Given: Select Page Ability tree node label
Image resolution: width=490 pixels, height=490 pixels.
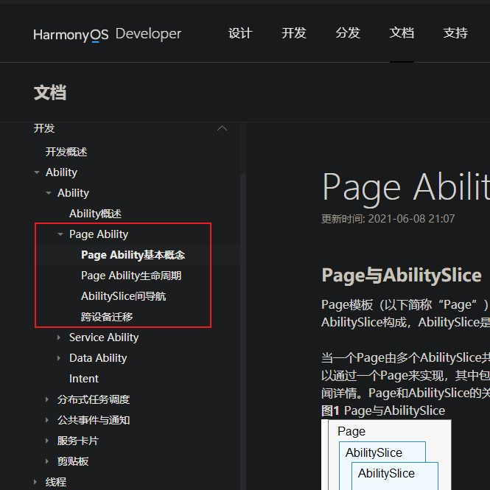Looking at the screenshot, I should point(99,234).
